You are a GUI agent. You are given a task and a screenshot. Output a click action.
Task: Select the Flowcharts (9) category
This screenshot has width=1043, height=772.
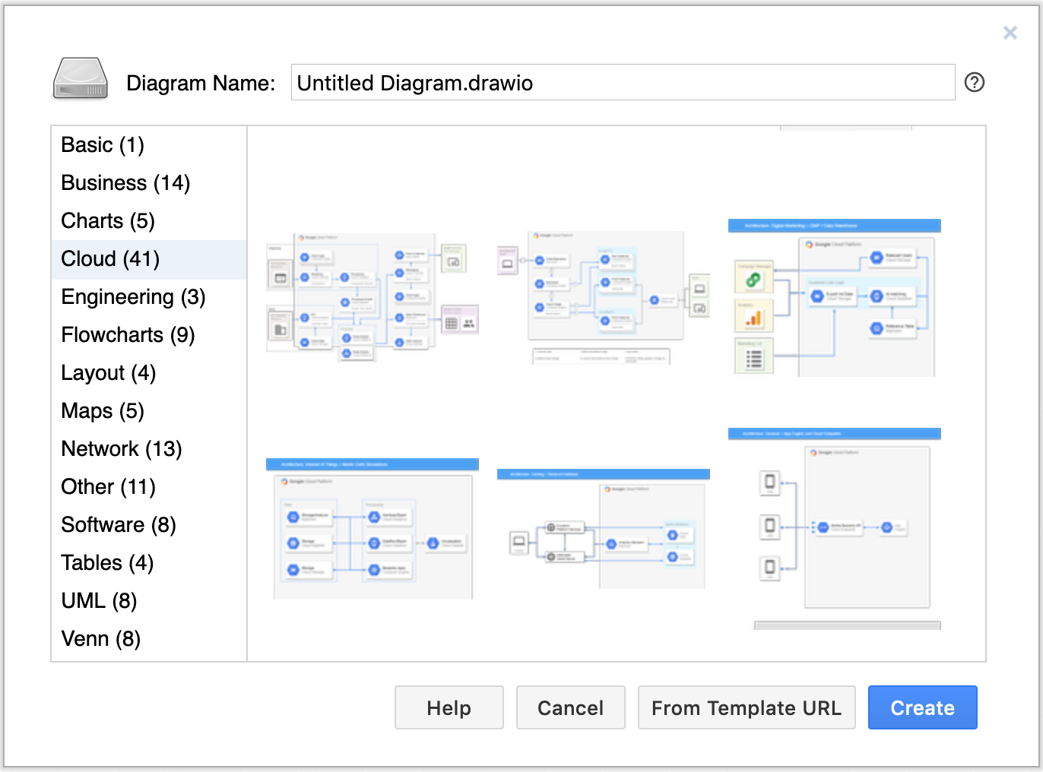[x=149, y=335]
